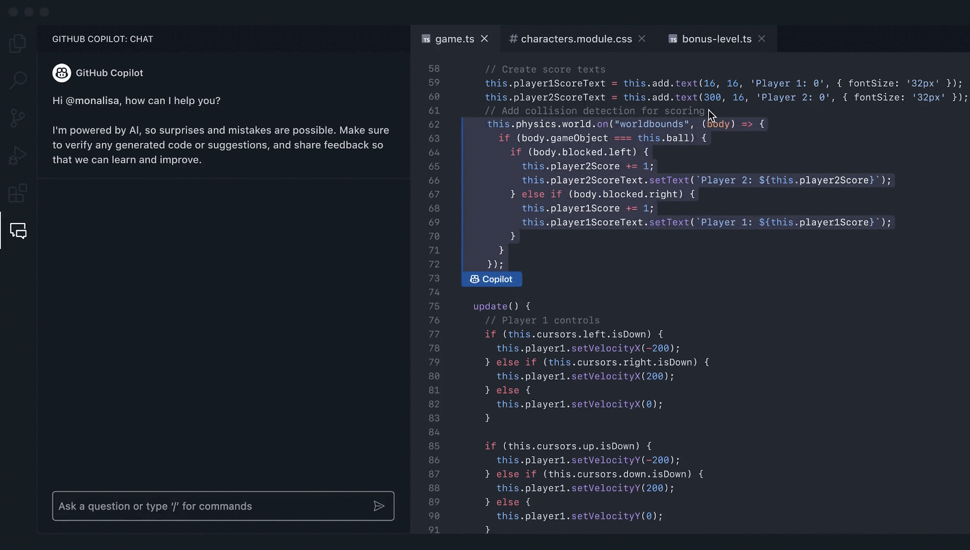Click the '// Add collision detection for scoring' comment

(595, 111)
